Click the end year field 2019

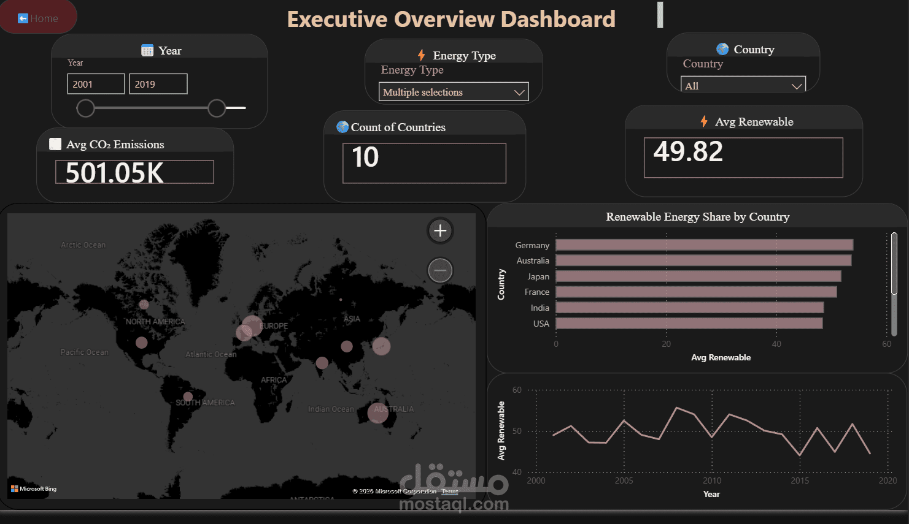(x=158, y=84)
